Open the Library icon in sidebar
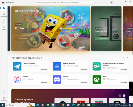This screenshot has width=133, height=107. pyautogui.click(x=4, y=99)
